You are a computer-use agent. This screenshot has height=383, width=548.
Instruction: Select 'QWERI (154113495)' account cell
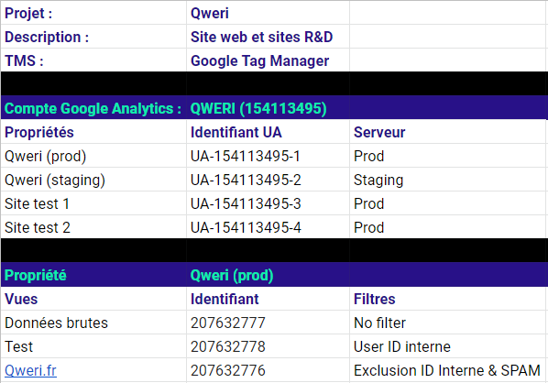(x=269, y=108)
